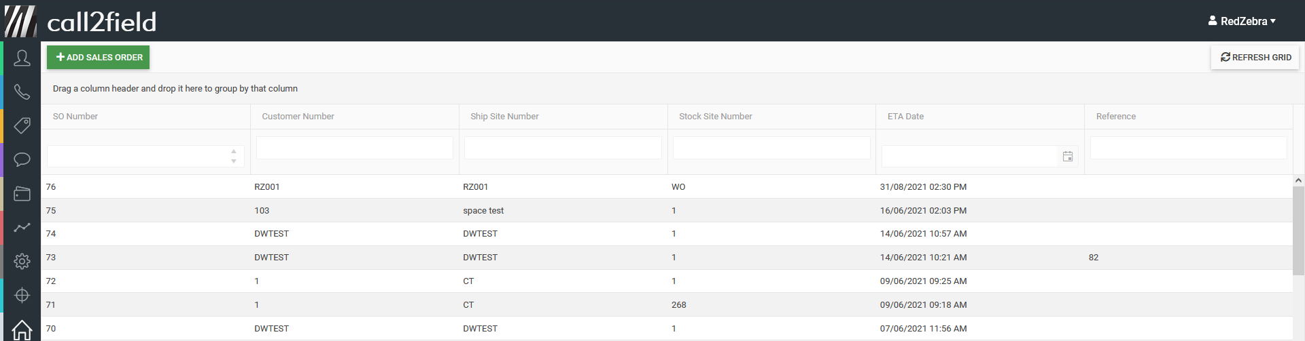Click the Refresh Grid button
This screenshot has height=341, width=1305.
tap(1255, 58)
